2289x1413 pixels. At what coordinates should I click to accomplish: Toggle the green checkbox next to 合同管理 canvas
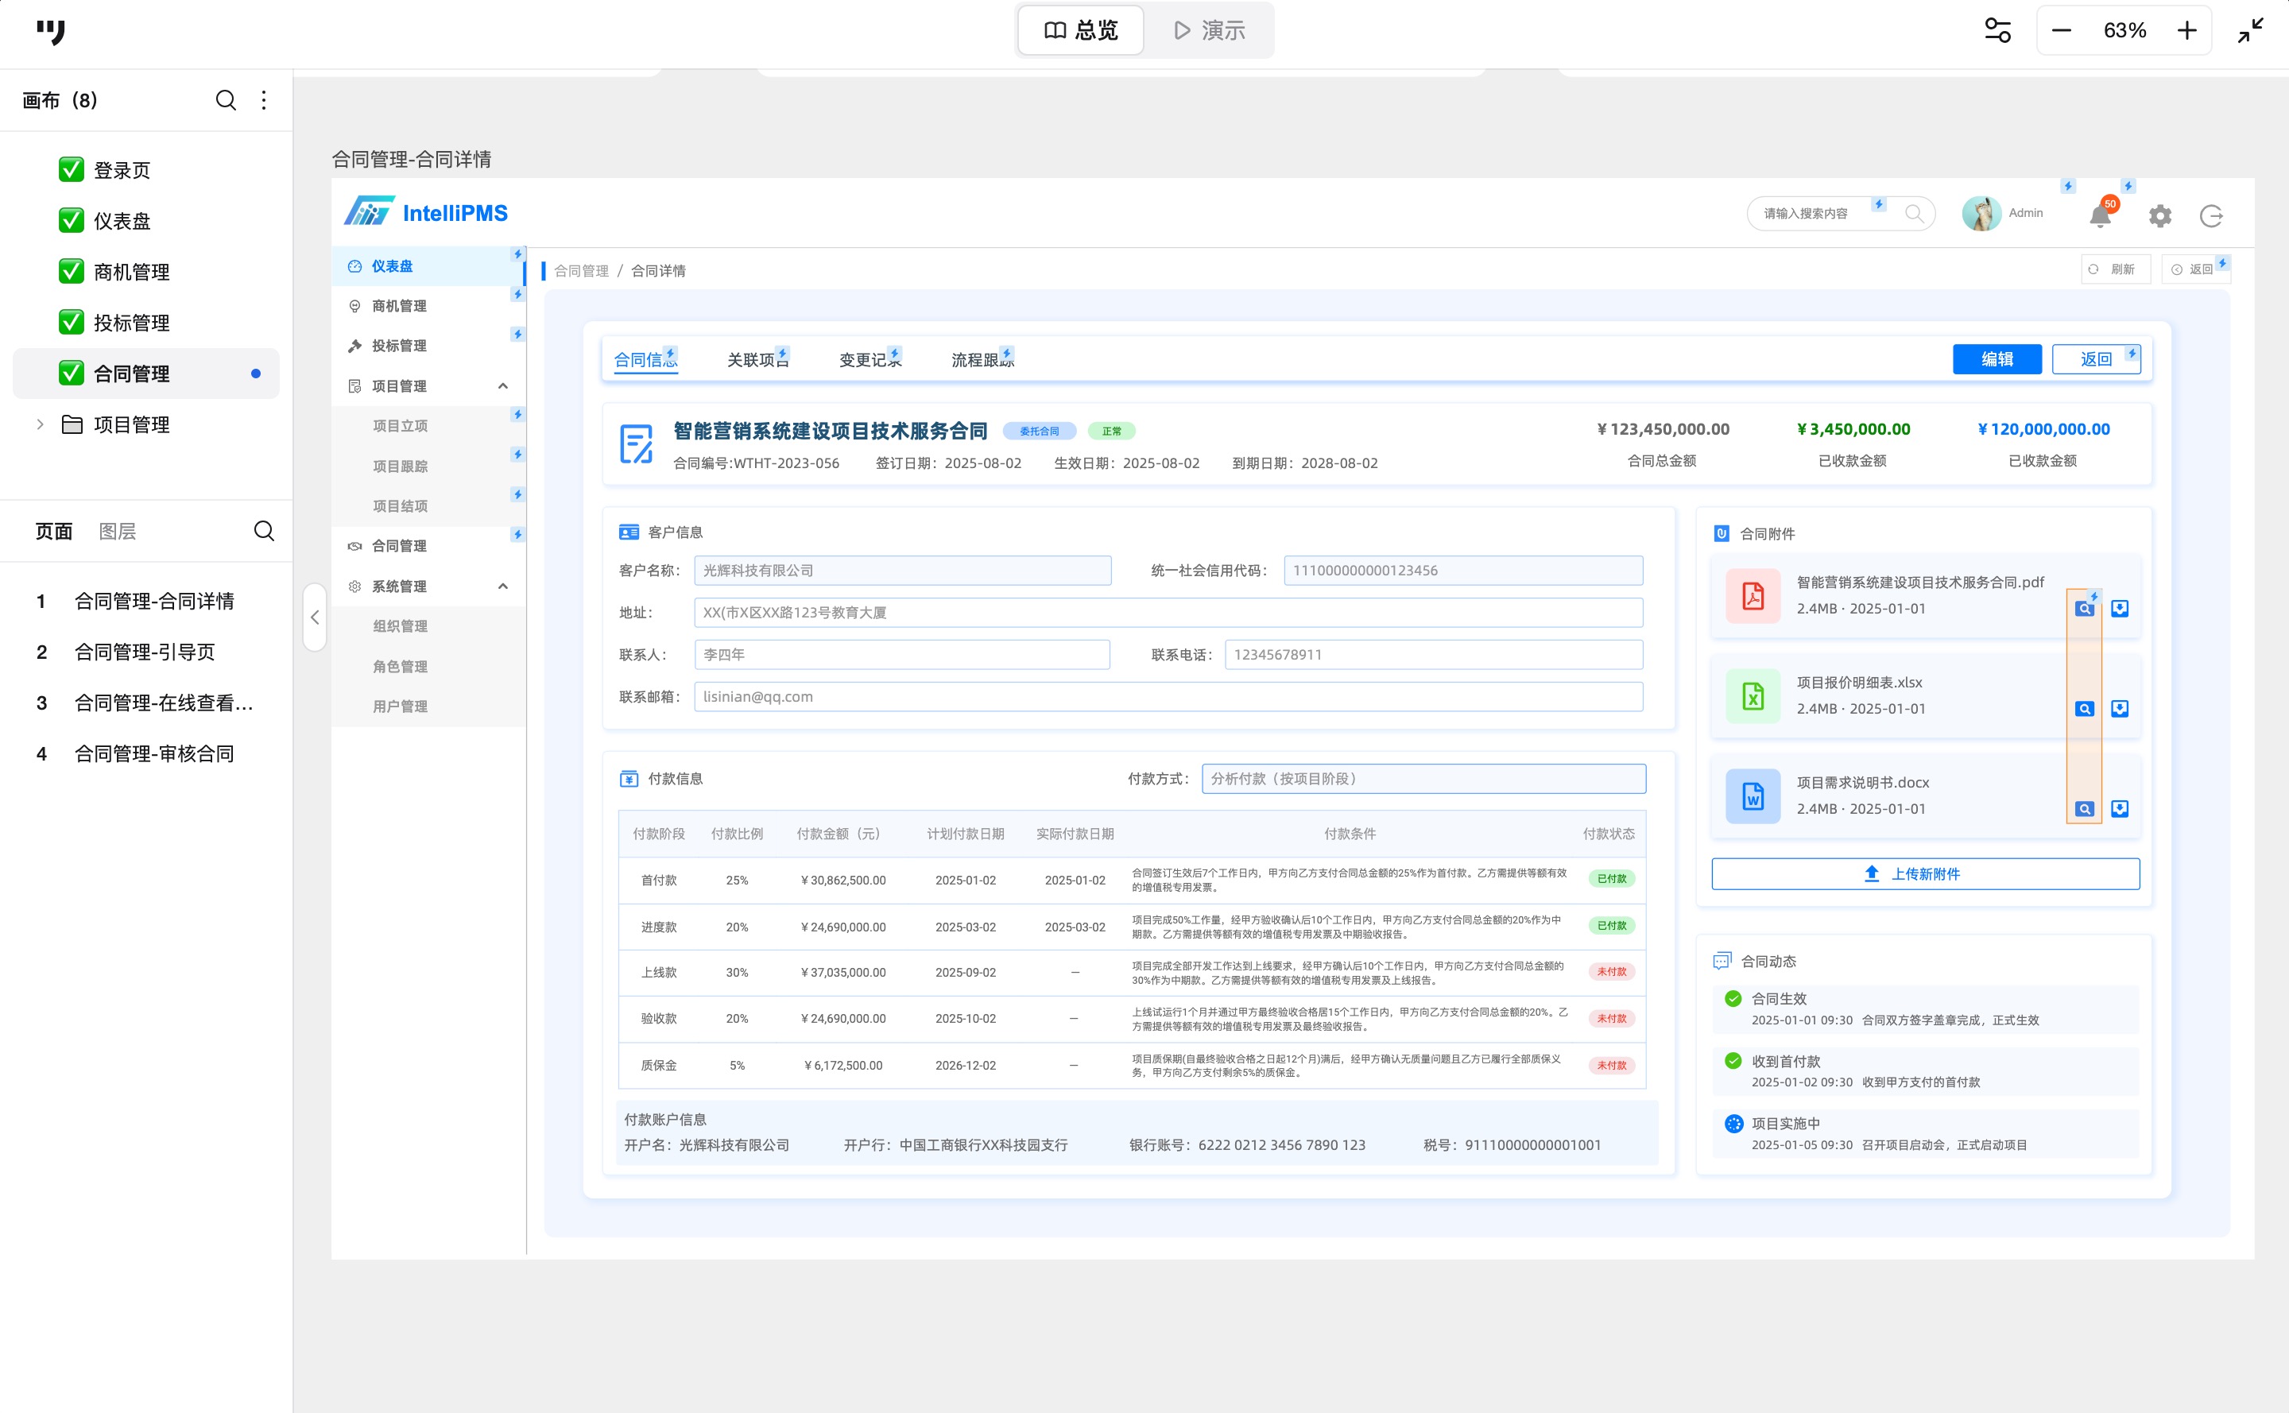click(x=71, y=373)
